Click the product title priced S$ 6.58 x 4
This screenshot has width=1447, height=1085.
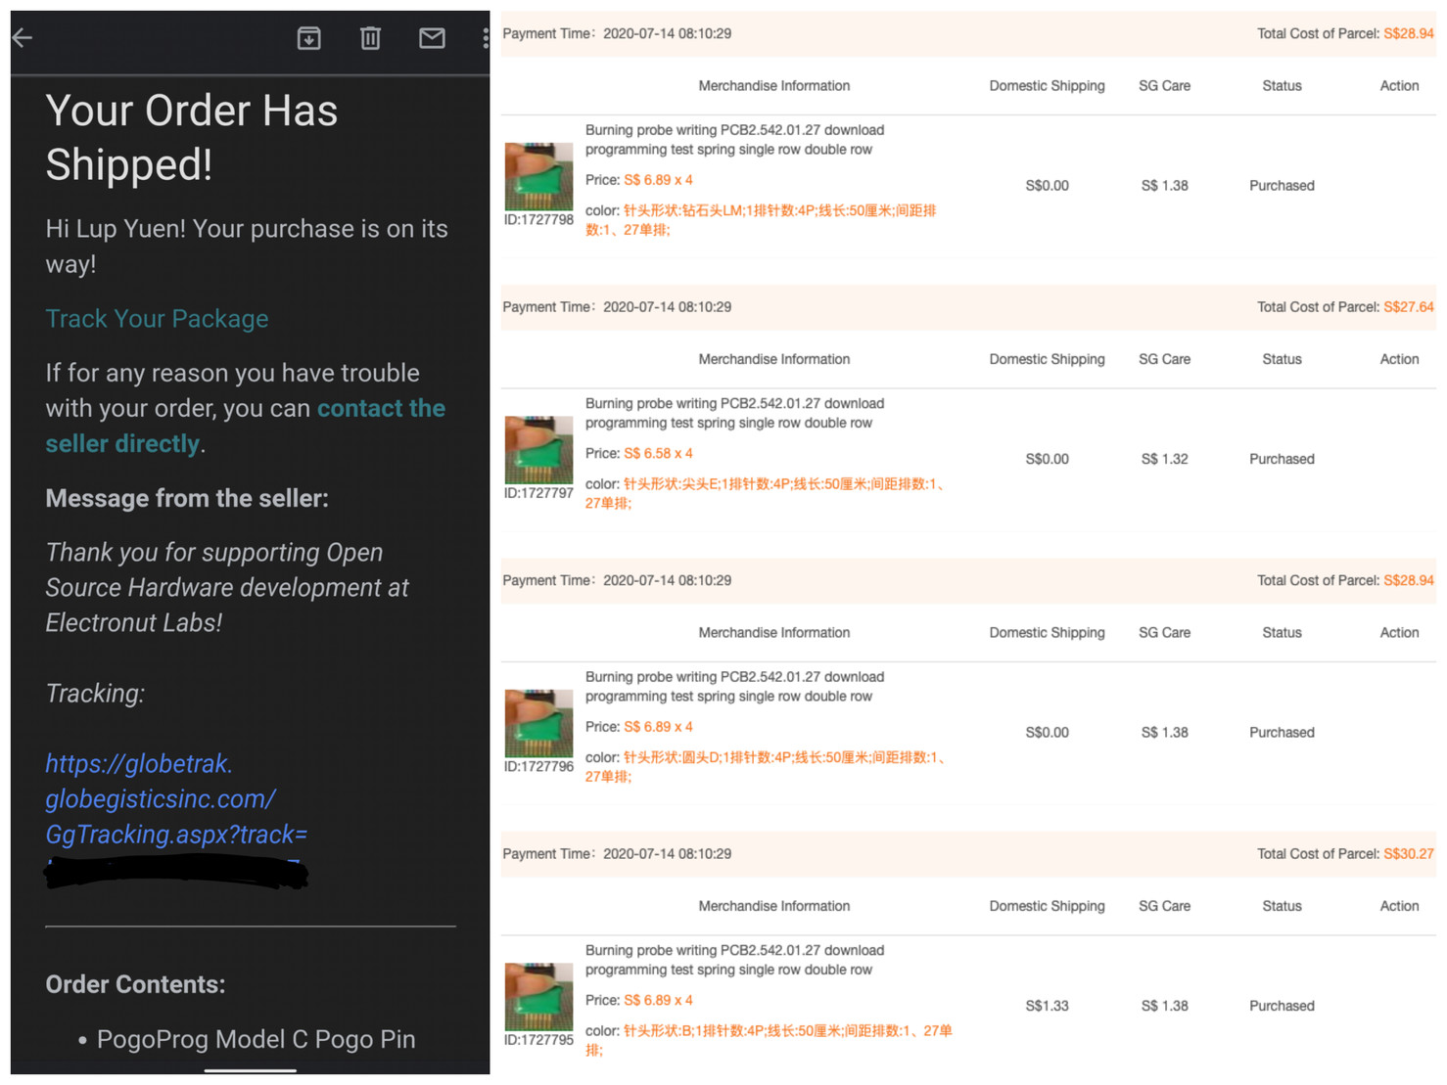734,413
